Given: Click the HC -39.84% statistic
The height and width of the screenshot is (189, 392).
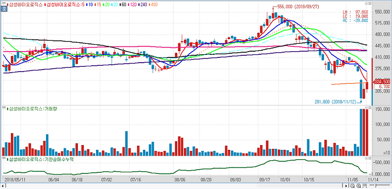Looking at the screenshot, I should [355, 20].
